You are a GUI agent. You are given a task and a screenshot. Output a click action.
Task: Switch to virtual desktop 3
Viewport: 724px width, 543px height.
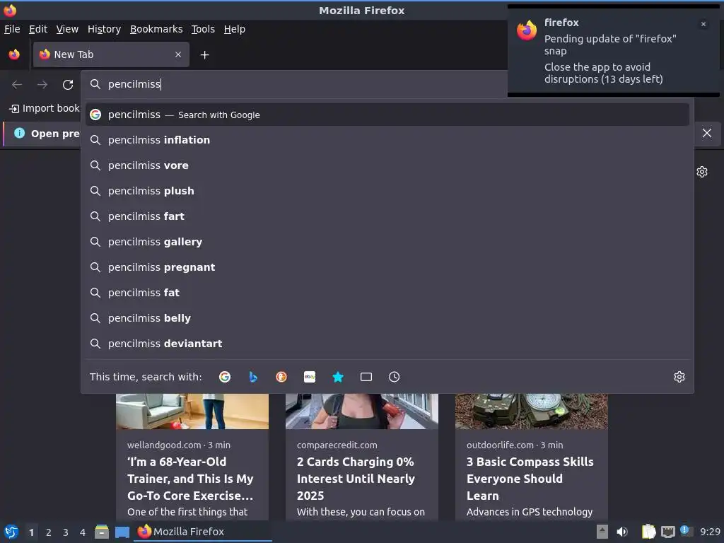(66, 532)
